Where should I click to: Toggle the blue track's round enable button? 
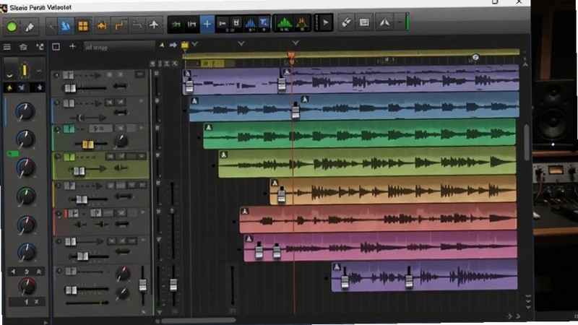tap(57, 103)
